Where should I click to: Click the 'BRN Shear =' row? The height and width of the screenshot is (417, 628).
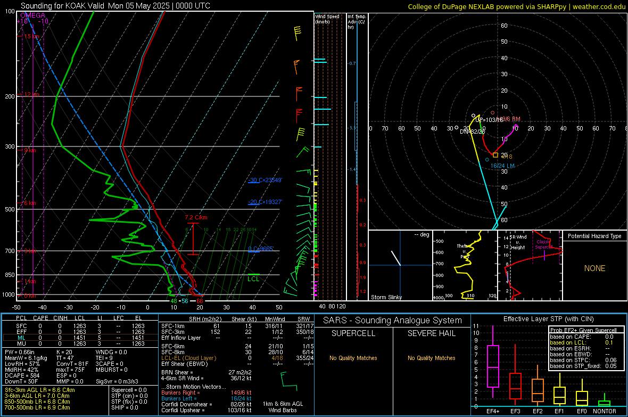click(x=206, y=372)
